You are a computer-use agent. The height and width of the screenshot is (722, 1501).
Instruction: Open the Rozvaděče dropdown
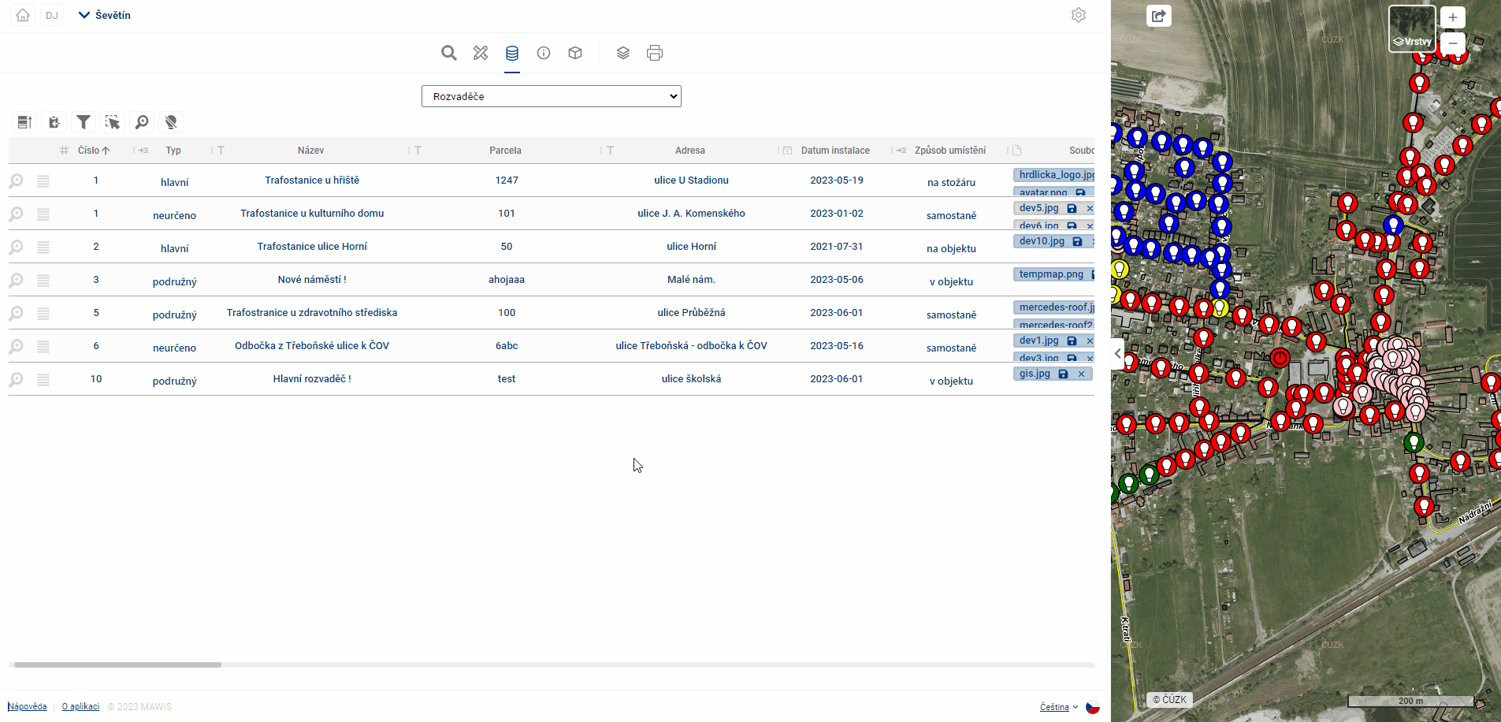(552, 96)
